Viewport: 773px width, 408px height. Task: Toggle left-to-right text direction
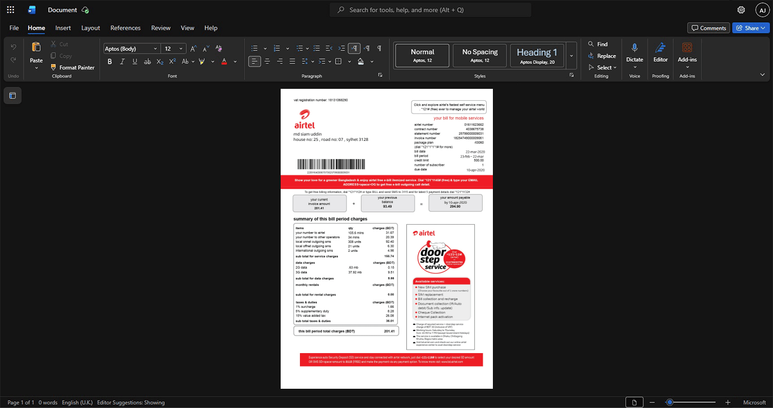[354, 49]
